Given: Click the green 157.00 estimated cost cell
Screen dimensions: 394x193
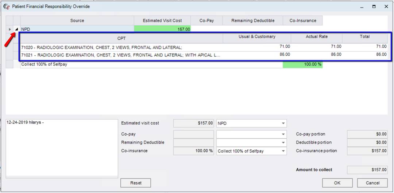Looking at the screenshot, I should click(162, 29).
